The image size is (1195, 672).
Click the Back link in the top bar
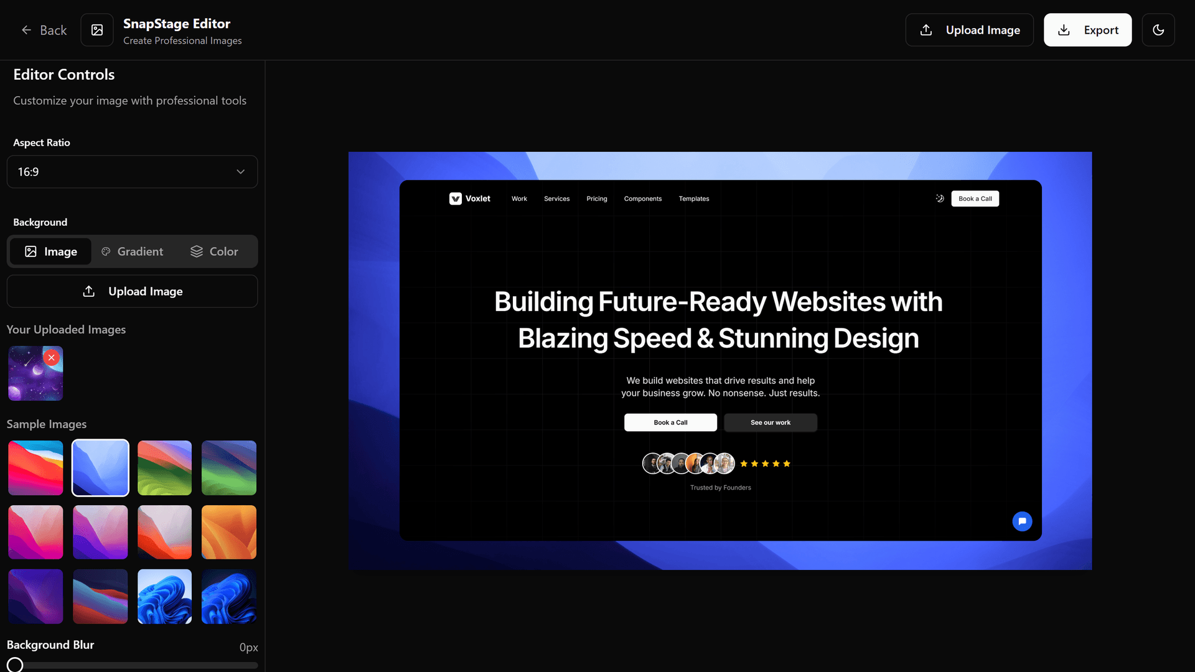[x=44, y=30]
